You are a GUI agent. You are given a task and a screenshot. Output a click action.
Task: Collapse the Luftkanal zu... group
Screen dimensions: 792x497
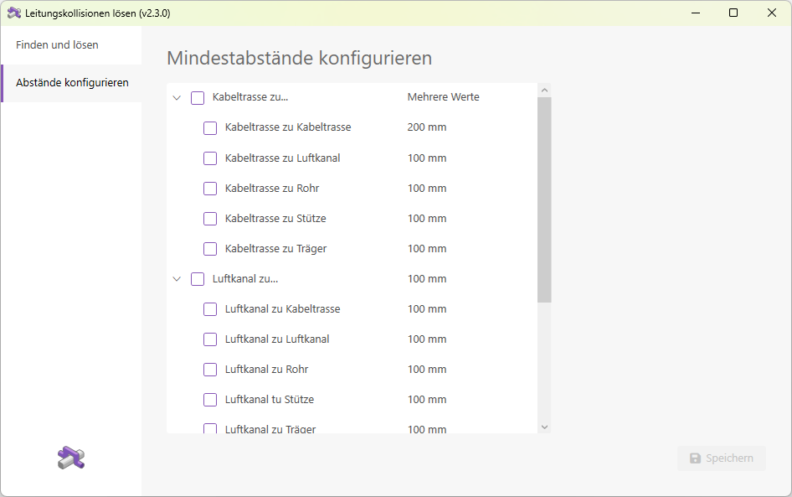(176, 278)
